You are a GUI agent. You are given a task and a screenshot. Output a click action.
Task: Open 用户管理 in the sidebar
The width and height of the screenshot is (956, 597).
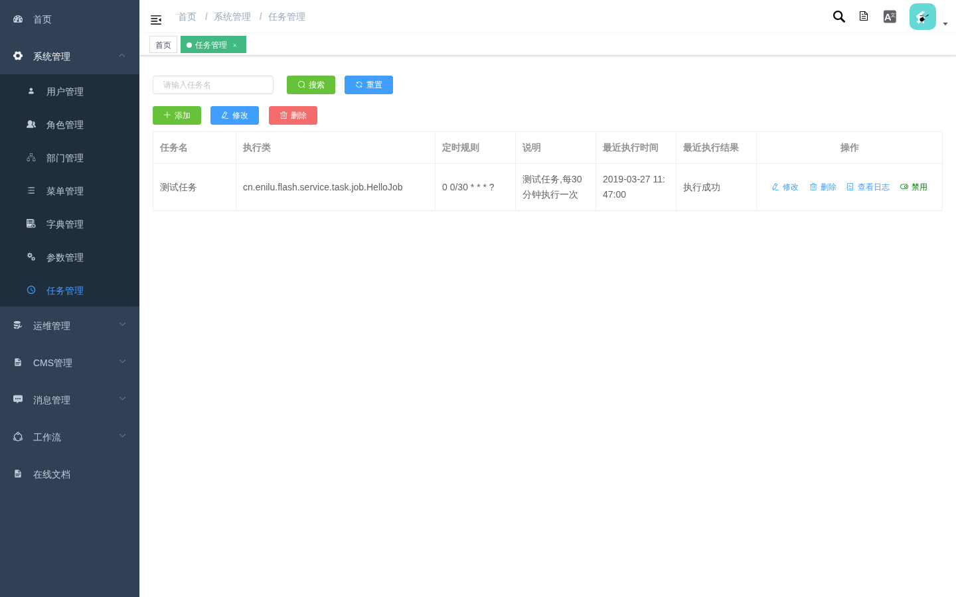[70, 92]
